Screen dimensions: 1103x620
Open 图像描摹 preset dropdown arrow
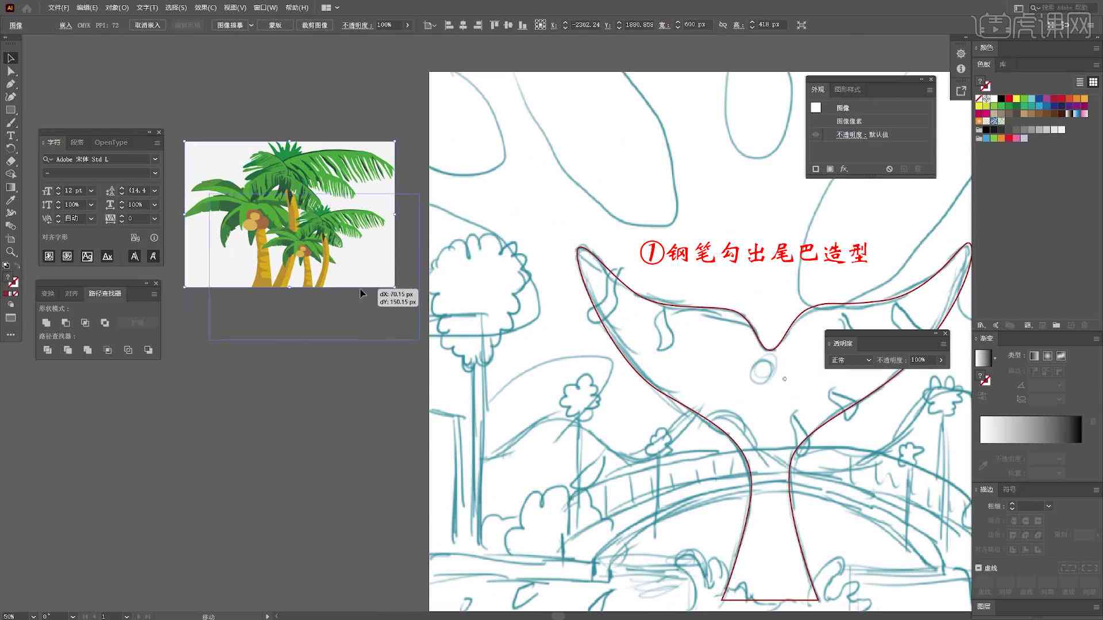[x=251, y=25]
